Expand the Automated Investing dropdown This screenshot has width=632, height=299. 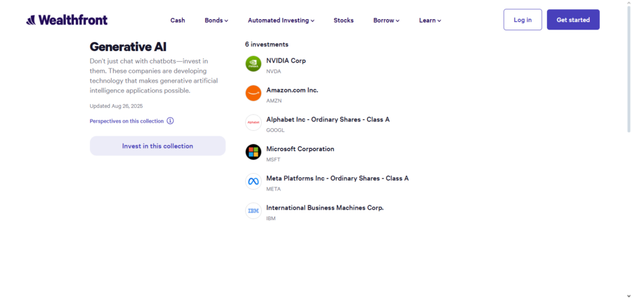click(x=281, y=20)
